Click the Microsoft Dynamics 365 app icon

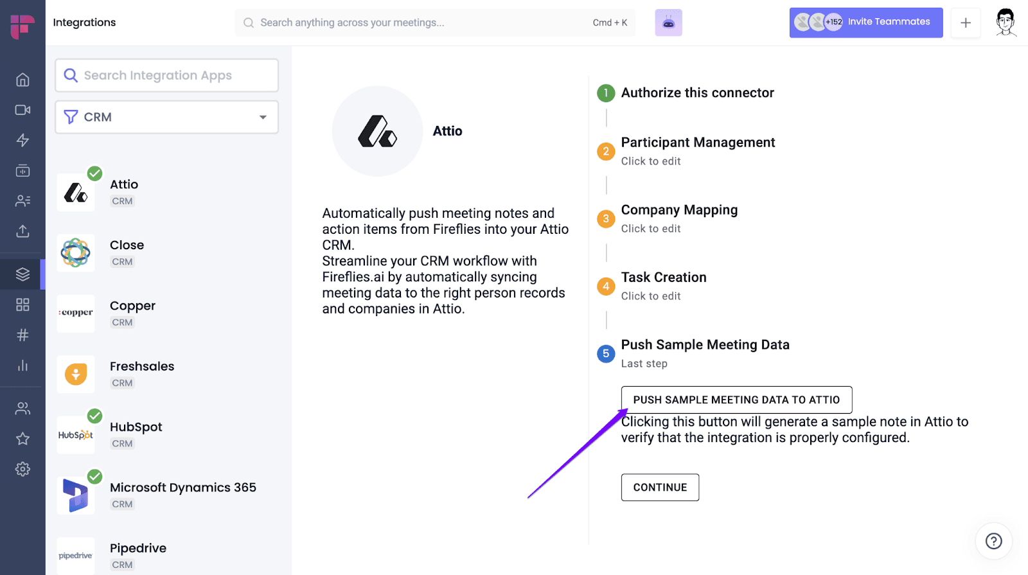(x=76, y=495)
